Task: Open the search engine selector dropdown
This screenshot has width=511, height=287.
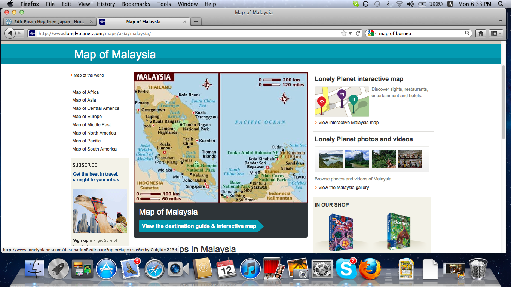Action: (372, 33)
